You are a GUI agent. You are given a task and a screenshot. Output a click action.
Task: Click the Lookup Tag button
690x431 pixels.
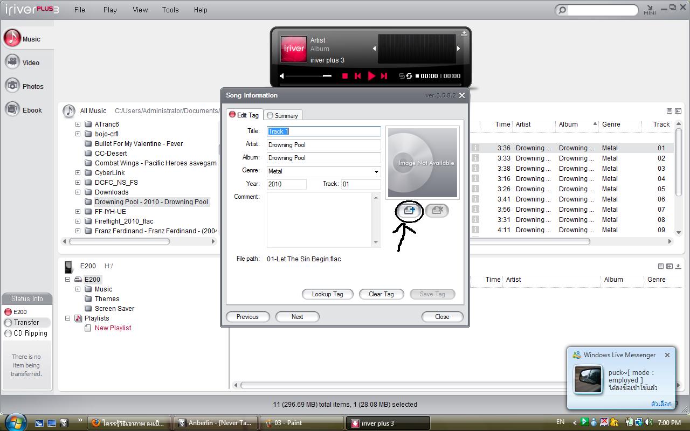[327, 294]
